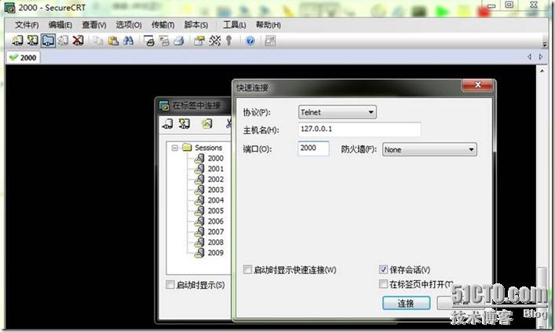Open Session Options from the toolbar icon
This screenshot has width=555, height=332.
point(199,41)
